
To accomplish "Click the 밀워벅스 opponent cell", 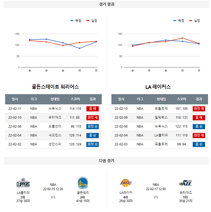I will coord(161,118).
